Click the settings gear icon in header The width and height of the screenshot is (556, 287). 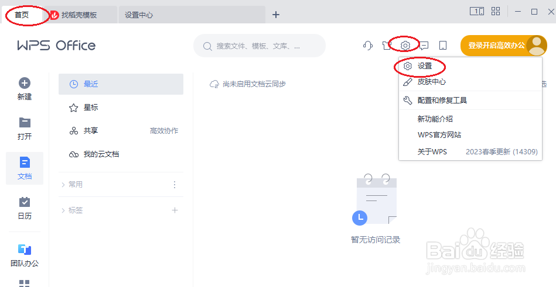coord(405,46)
